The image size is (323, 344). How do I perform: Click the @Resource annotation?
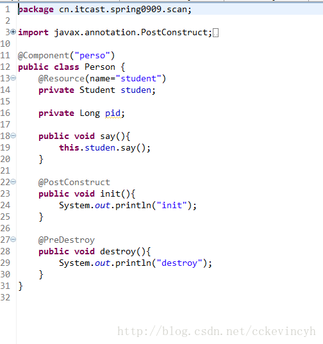[x=62, y=79]
